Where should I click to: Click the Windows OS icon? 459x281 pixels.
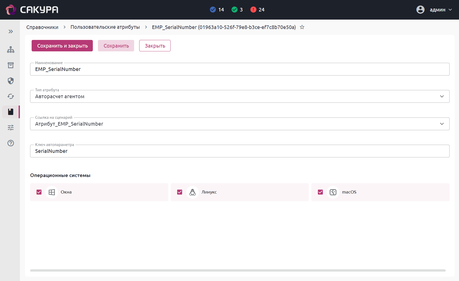tap(52, 192)
